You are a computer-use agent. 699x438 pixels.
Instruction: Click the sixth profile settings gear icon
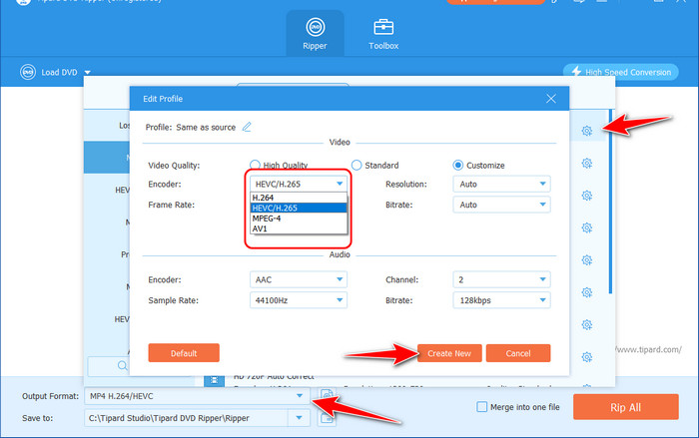[587, 292]
